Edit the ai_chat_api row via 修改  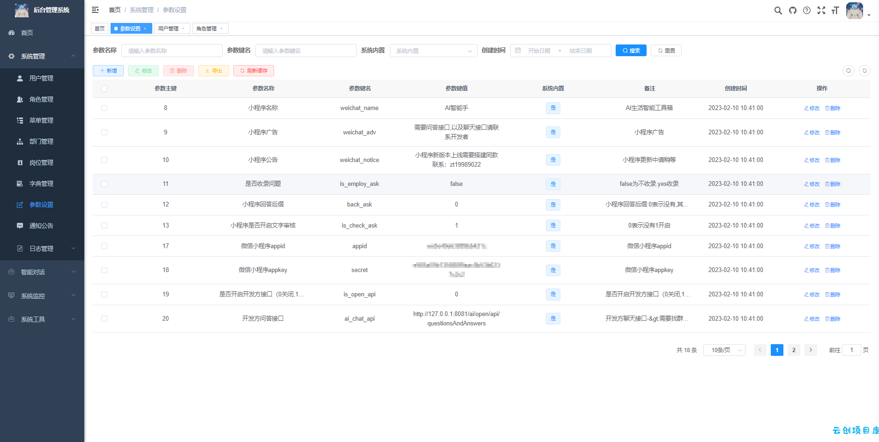pos(812,319)
